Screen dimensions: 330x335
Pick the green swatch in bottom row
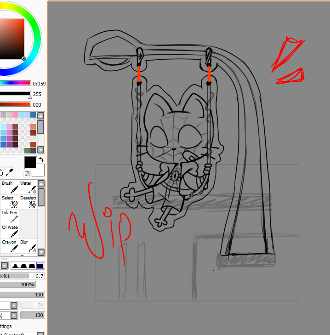point(27,151)
